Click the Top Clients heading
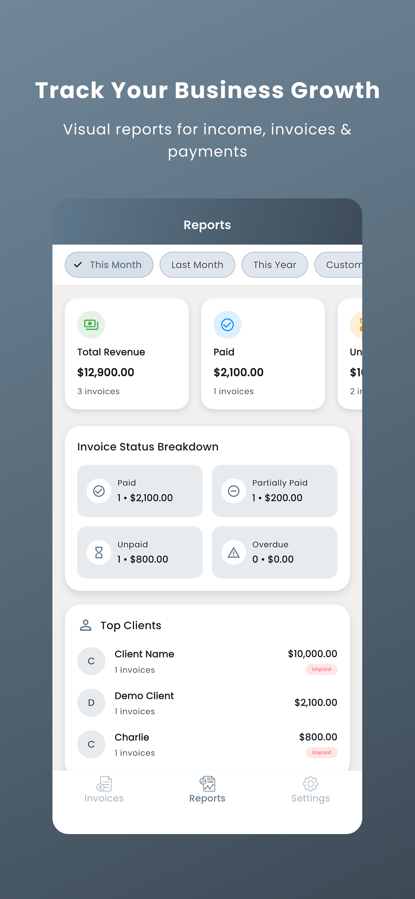The image size is (415, 899). coord(131,625)
